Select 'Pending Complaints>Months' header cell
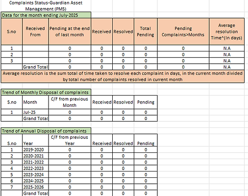Screen dimensions: 248x196 [183, 31]
